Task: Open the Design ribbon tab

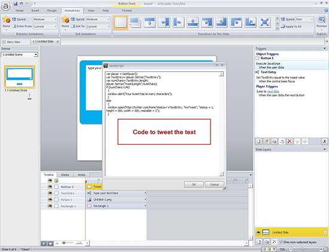Action: coord(52,11)
